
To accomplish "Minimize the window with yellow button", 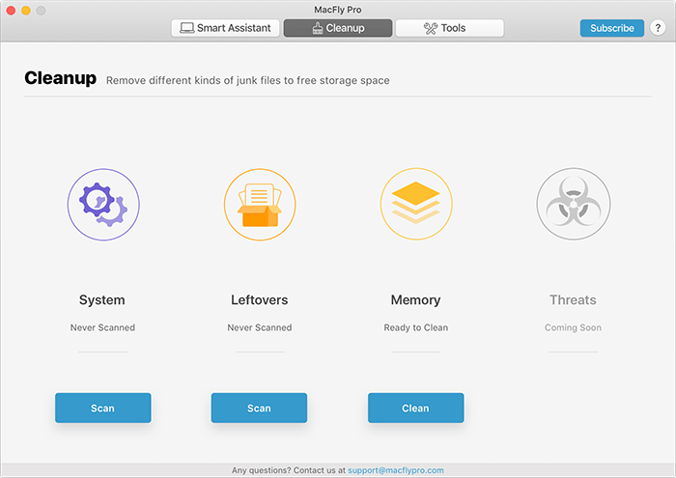I will click(x=26, y=11).
